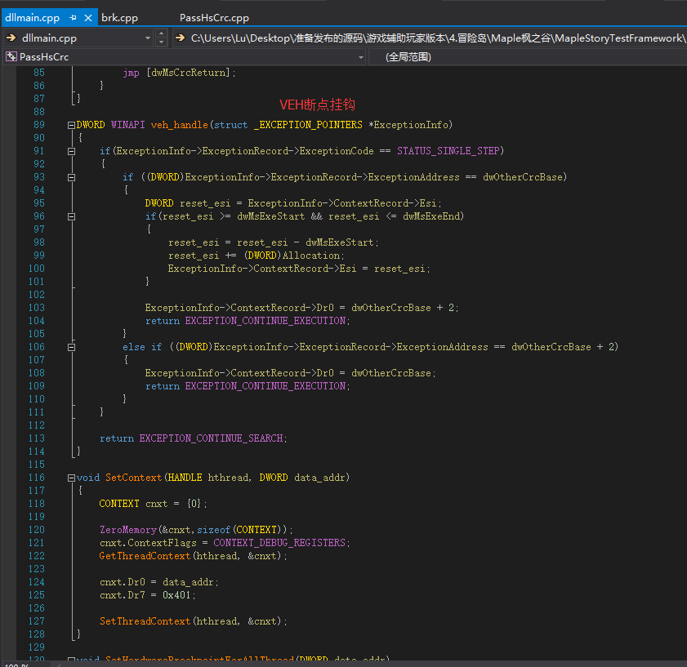Image resolution: width=687 pixels, height=667 pixels.
Task: Close the dllmain.cpp tab
Action: 88,18
